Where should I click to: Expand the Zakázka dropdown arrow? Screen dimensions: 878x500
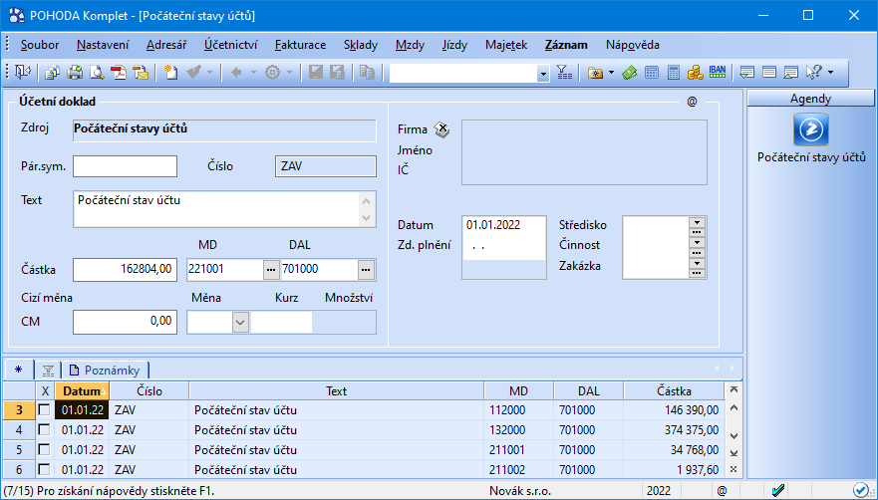click(x=697, y=263)
